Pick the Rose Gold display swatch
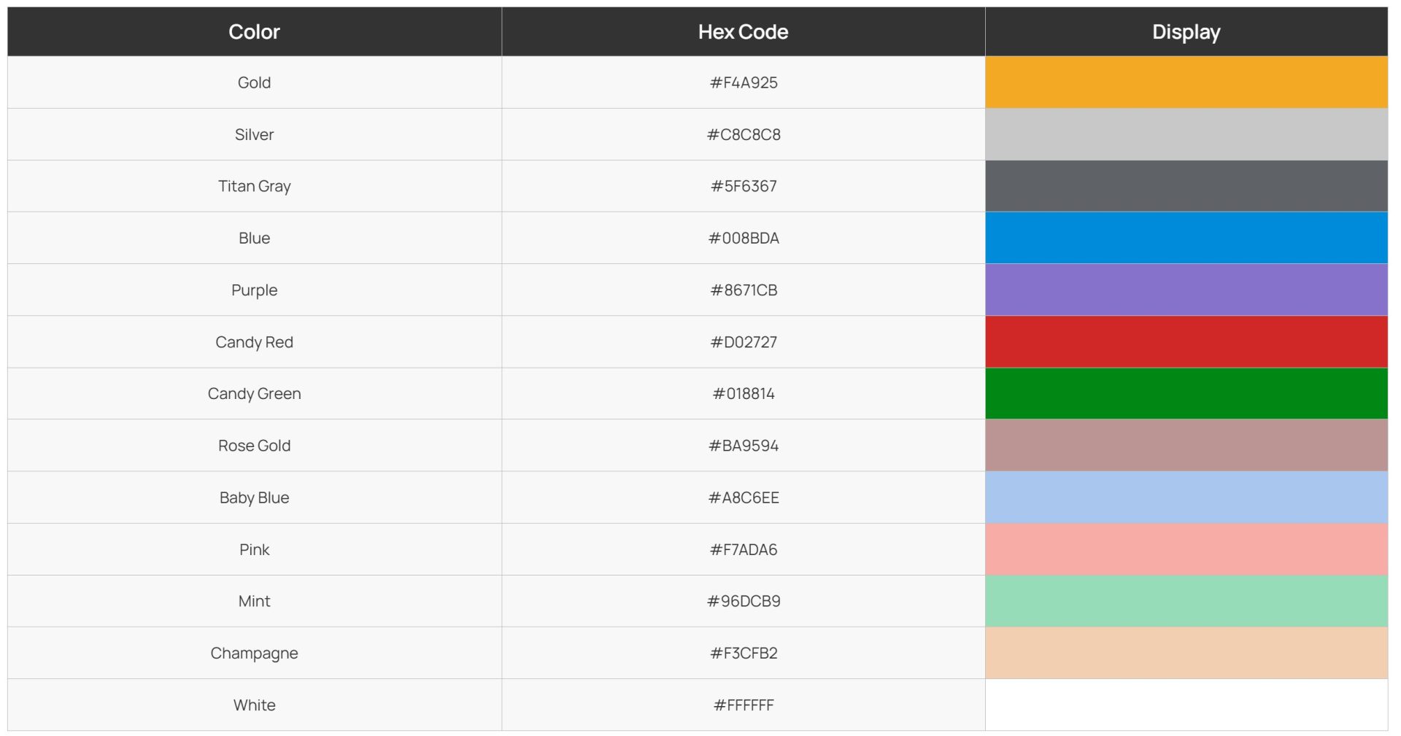Image resolution: width=1401 pixels, height=736 pixels. click(x=1186, y=445)
